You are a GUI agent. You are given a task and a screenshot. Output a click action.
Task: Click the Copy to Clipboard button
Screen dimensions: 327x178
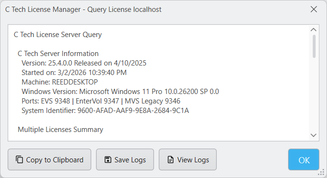[49, 159]
